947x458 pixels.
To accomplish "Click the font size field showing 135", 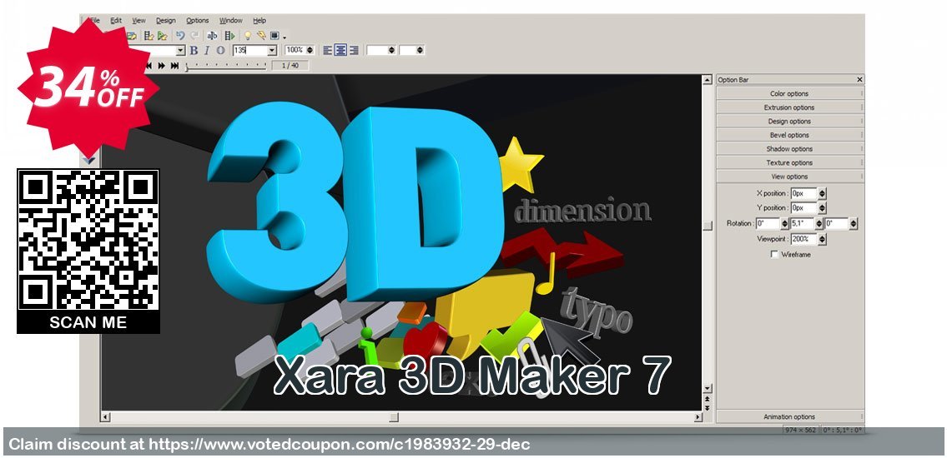I will click(250, 51).
